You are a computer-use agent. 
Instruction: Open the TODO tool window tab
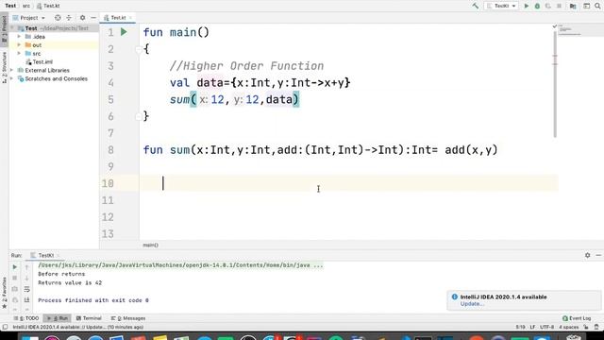(x=26, y=318)
